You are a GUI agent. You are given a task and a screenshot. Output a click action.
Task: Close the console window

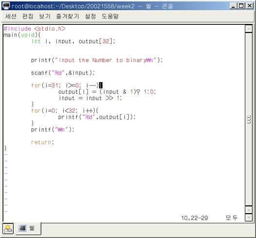coord(250,6)
